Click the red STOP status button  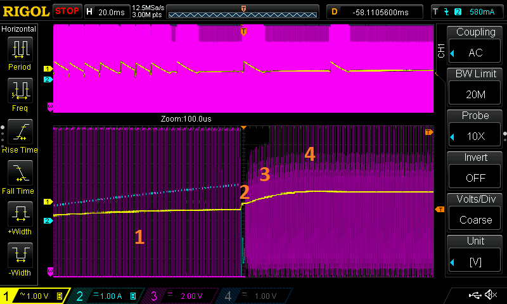[x=67, y=11]
